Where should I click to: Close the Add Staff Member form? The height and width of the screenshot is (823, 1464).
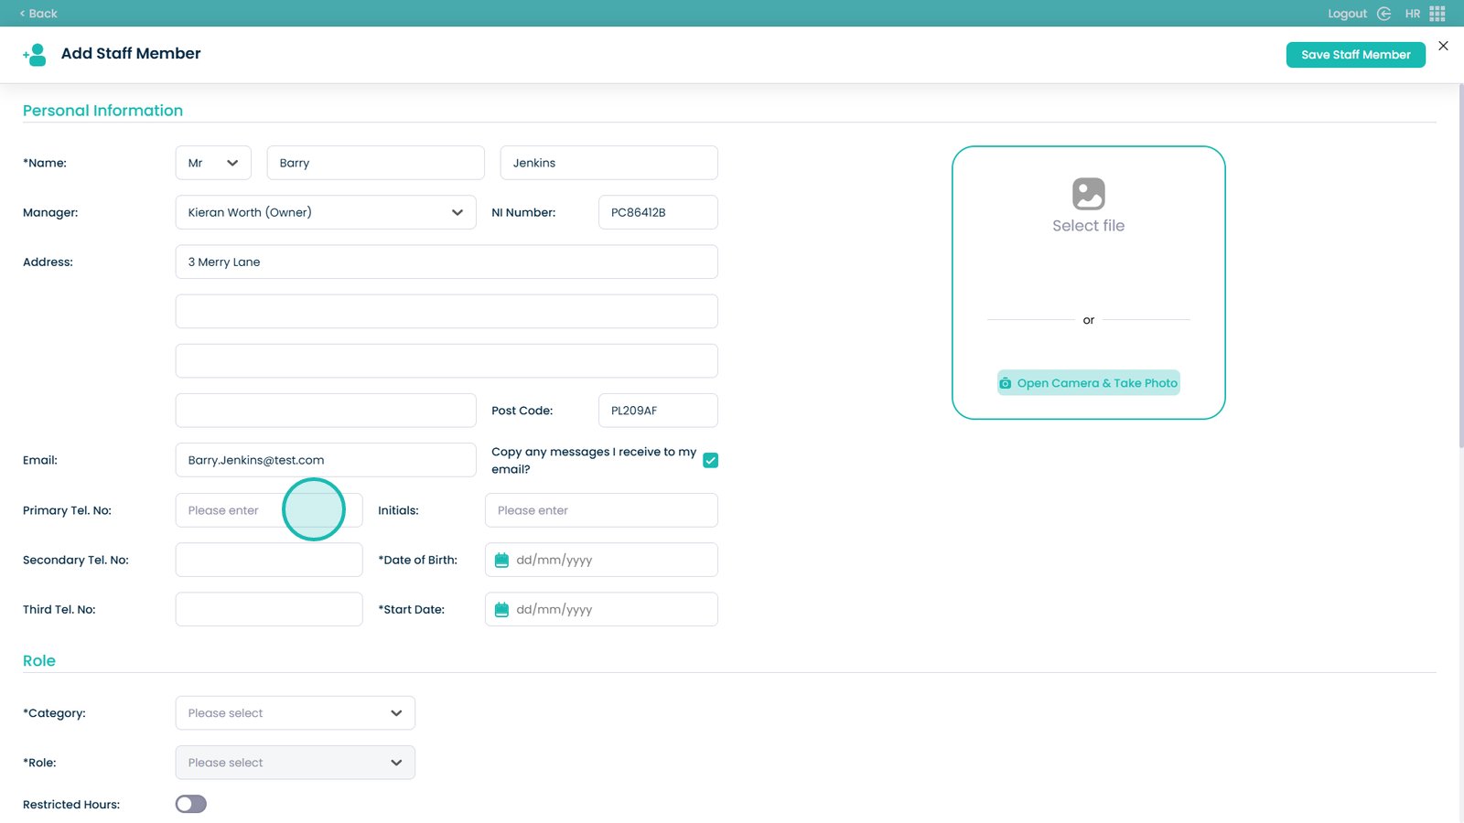click(1443, 46)
